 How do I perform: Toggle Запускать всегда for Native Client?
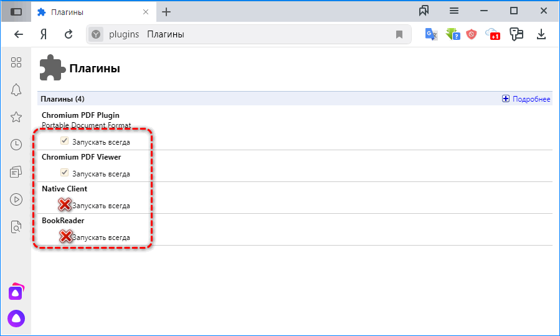click(x=64, y=204)
